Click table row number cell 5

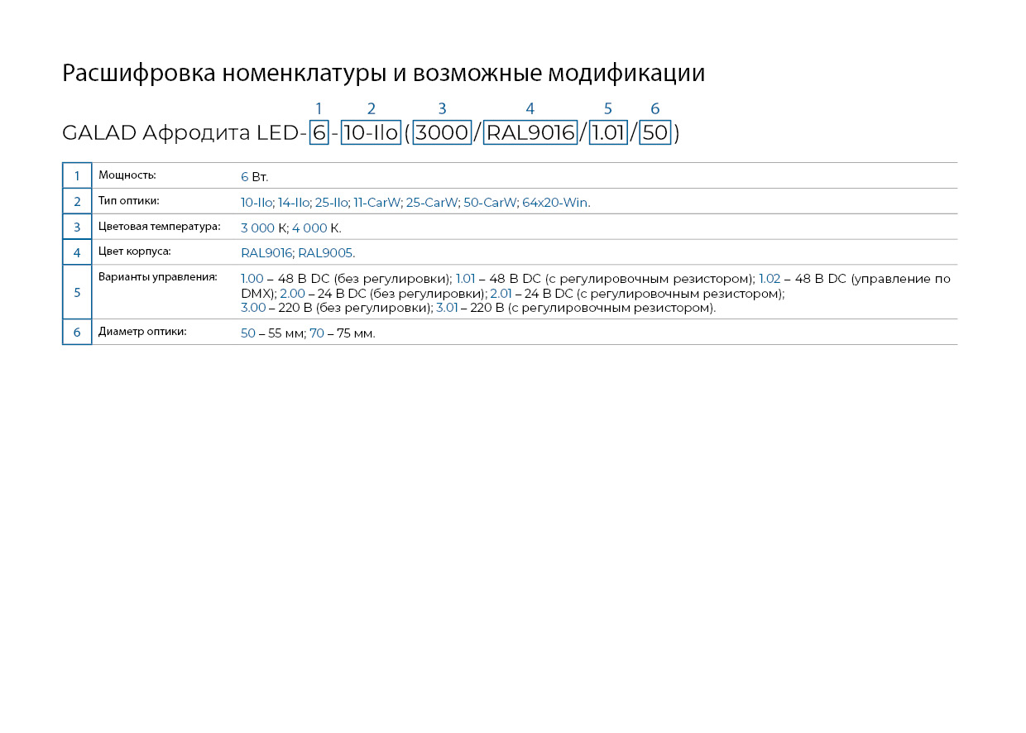[x=77, y=292]
